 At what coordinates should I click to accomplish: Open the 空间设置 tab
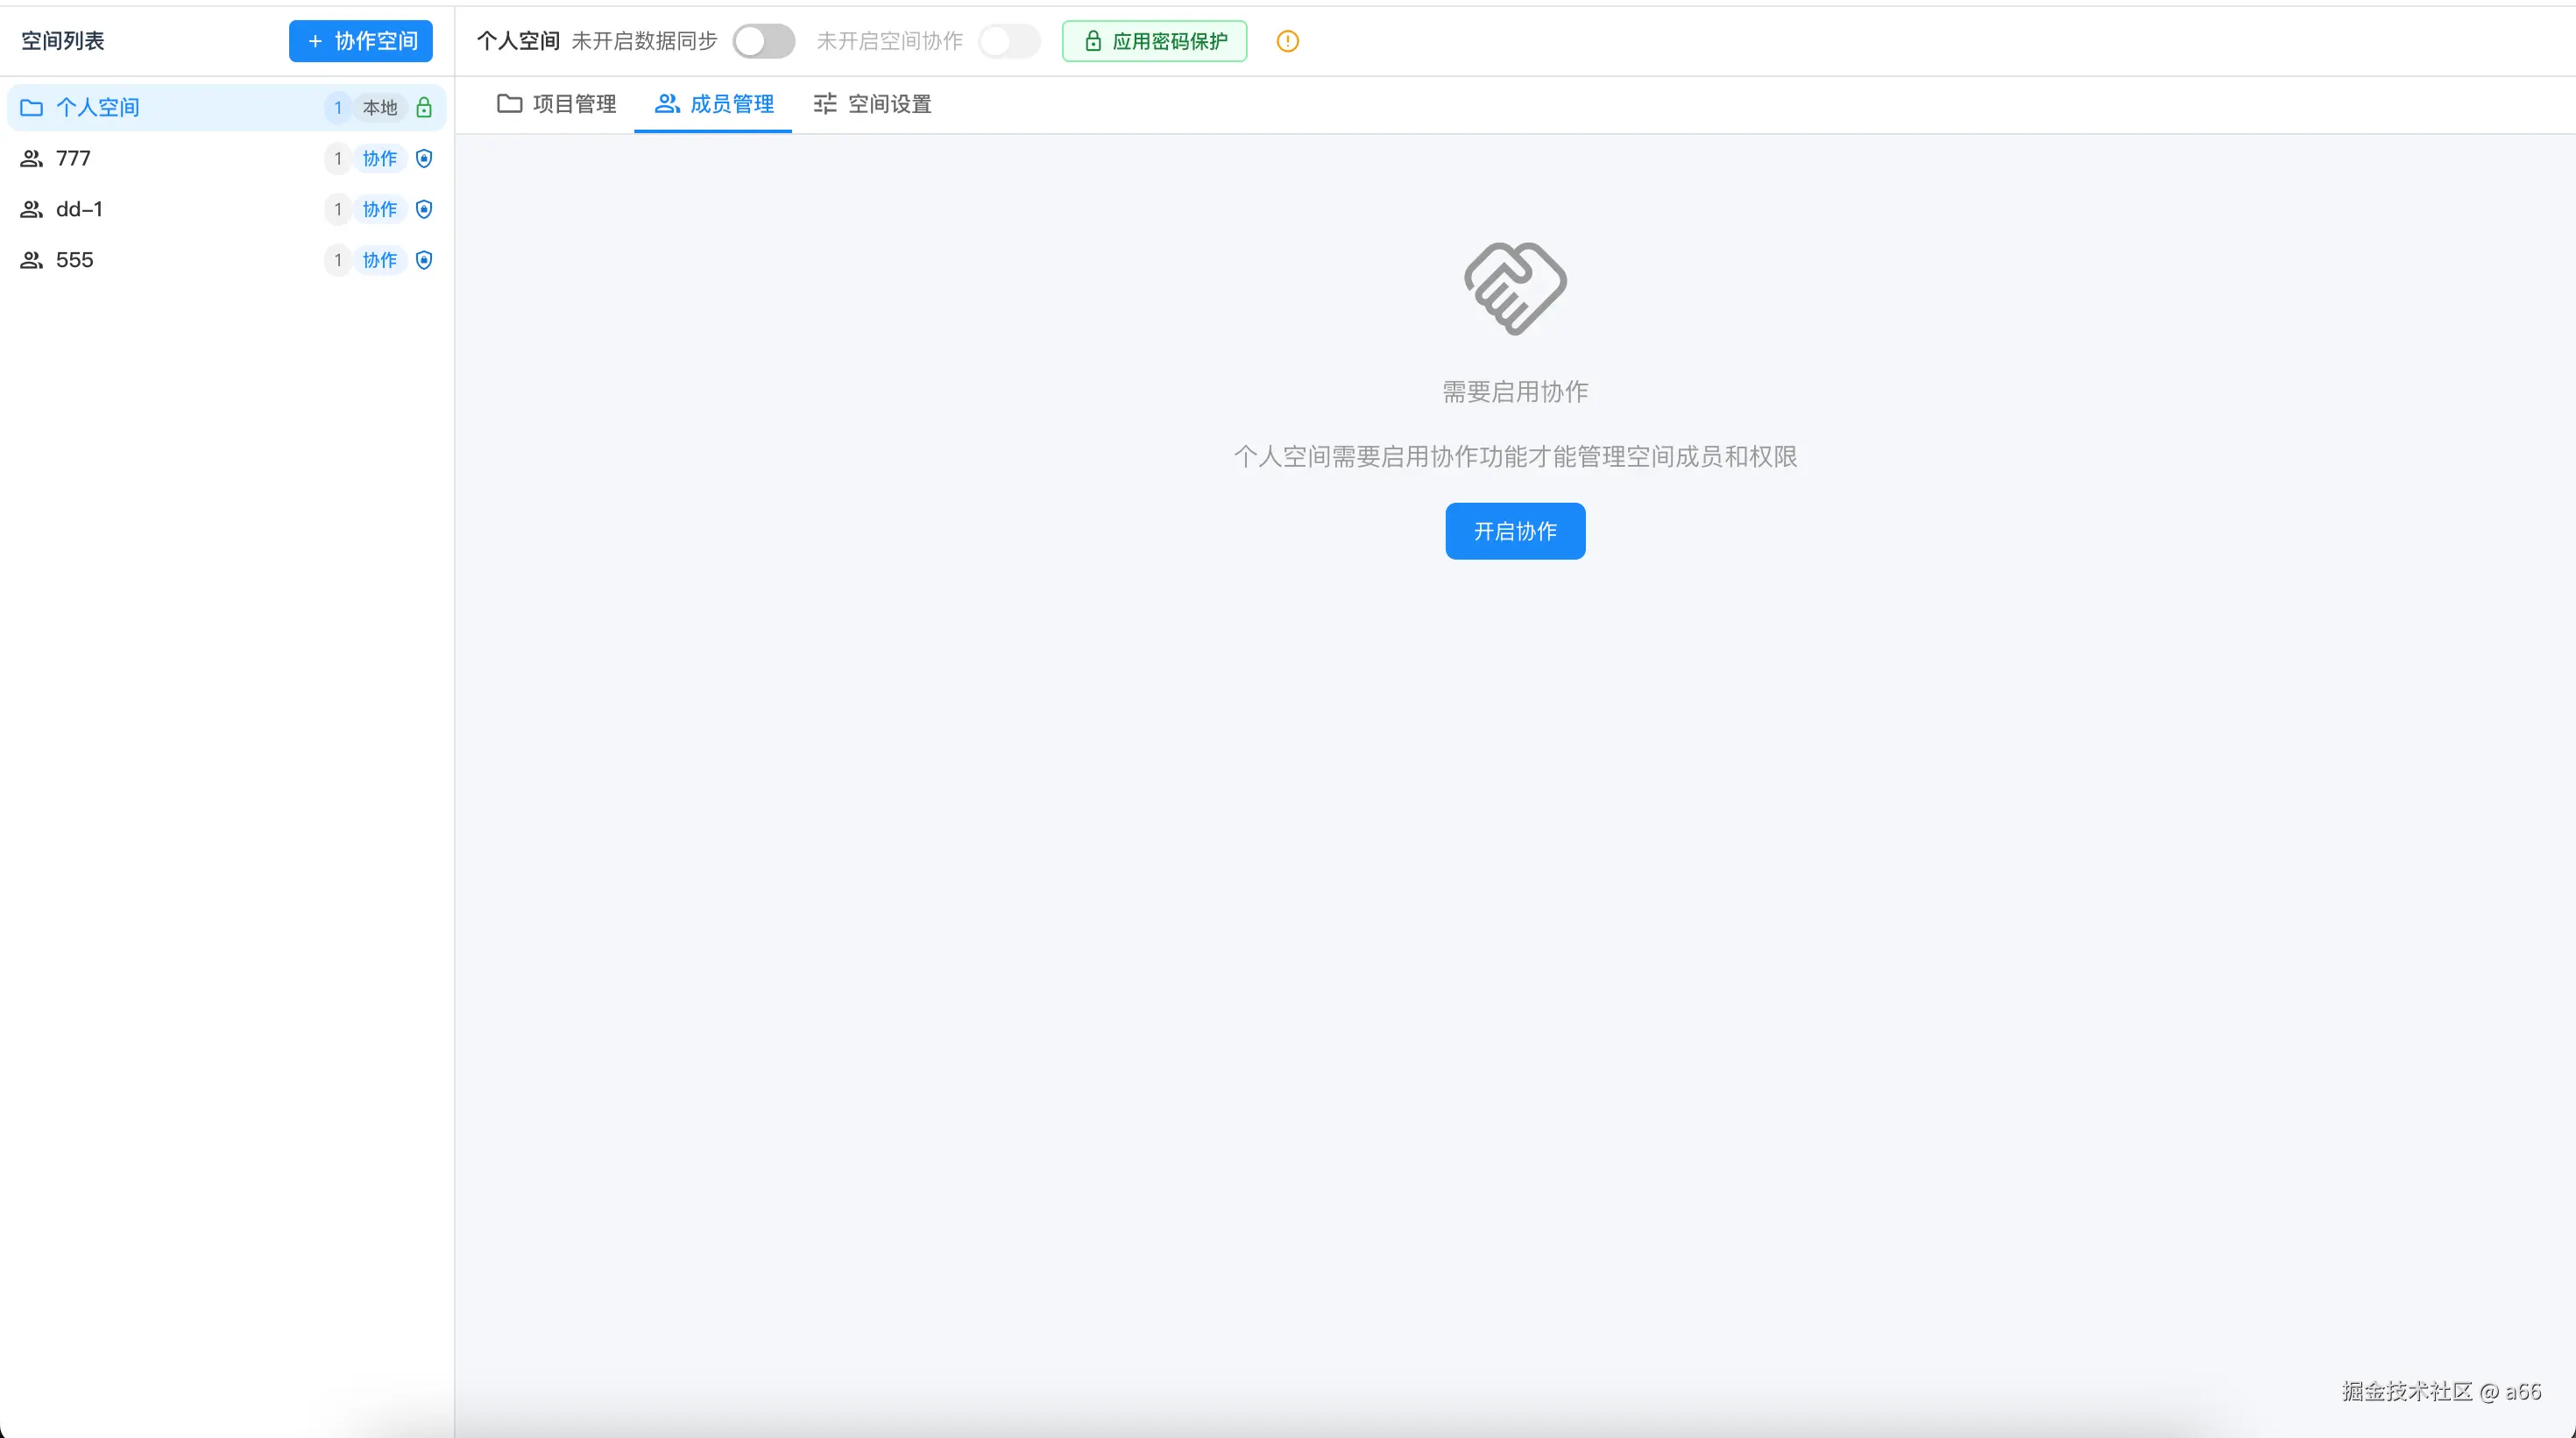coord(869,104)
